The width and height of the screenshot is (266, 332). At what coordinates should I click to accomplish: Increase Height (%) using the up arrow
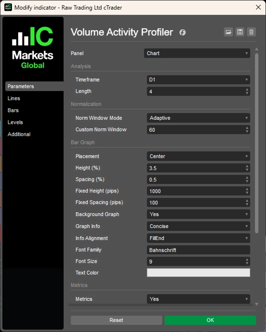pyautogui.click(x=247, y=166)
